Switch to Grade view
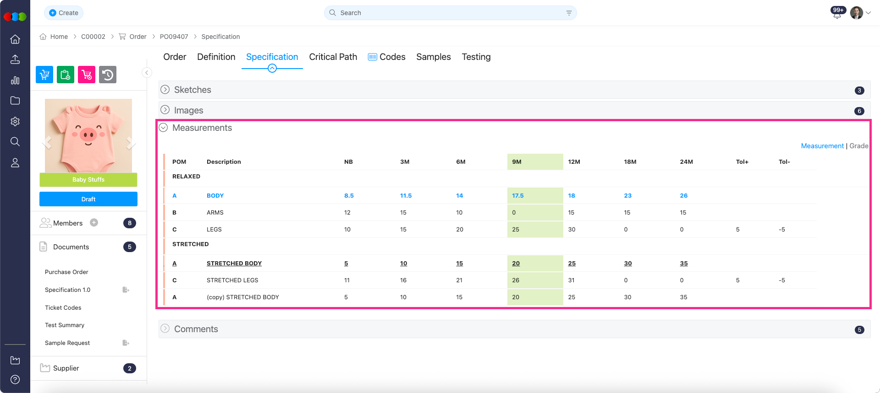 point(858,146)
